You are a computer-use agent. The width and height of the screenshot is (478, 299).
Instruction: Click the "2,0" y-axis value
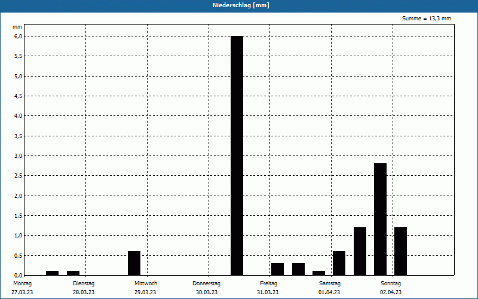[x=19, y=196]
